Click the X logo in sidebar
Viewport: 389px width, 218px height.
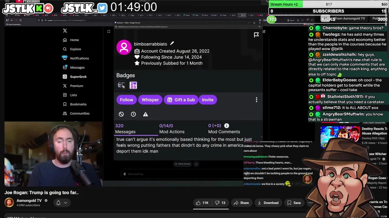[65, 31]
